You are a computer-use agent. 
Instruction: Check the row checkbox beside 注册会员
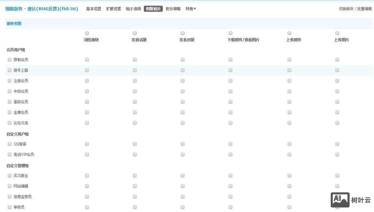click(10, 81)
